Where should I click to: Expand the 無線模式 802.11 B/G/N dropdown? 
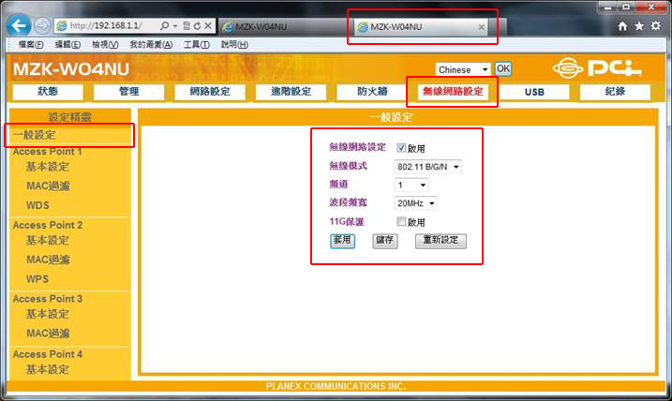click(x=427, y=167)
